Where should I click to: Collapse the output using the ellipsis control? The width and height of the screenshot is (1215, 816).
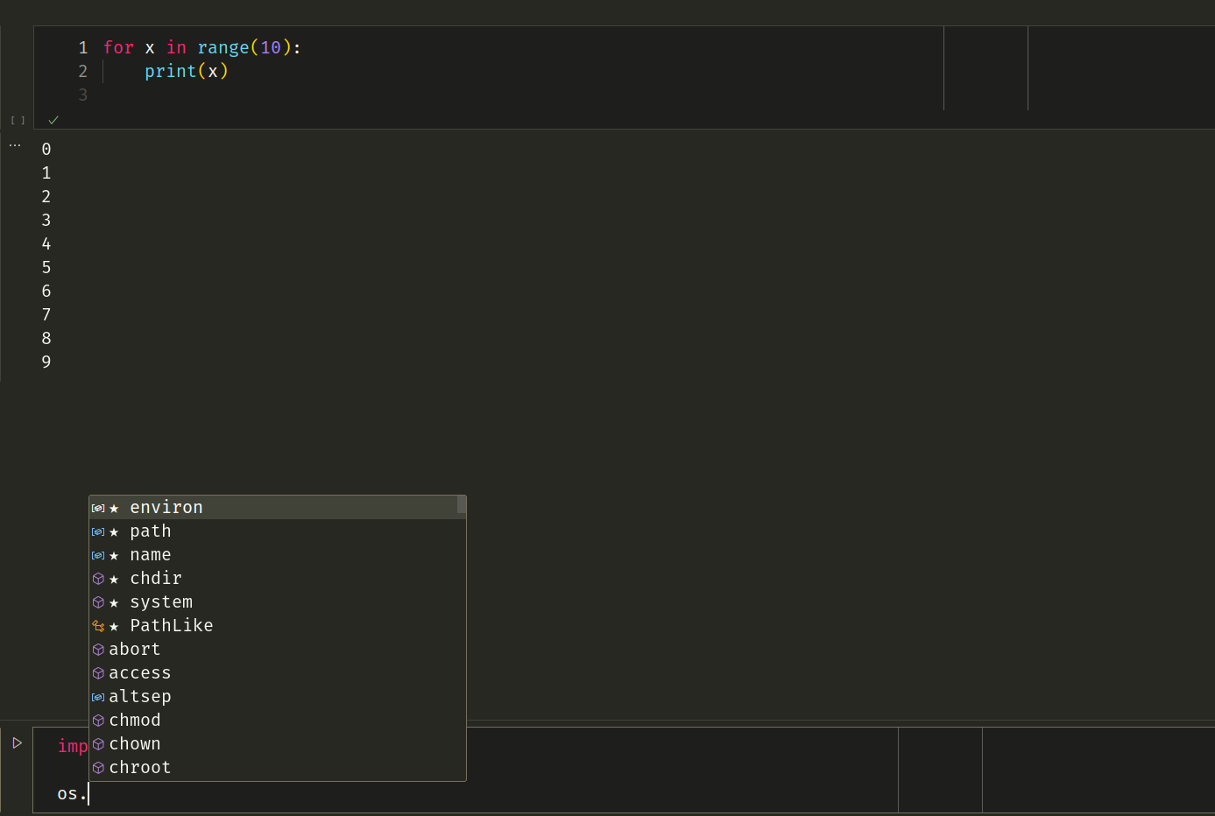click(x=14, y=143)
